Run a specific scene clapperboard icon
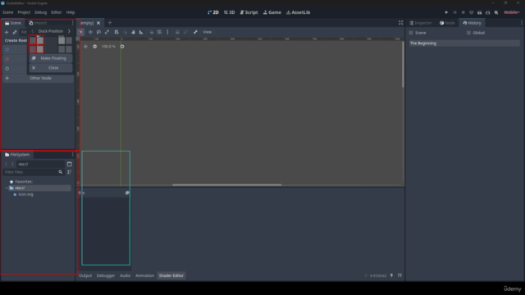The height and width of the screenshot is (295, 525). coord(488,12)
